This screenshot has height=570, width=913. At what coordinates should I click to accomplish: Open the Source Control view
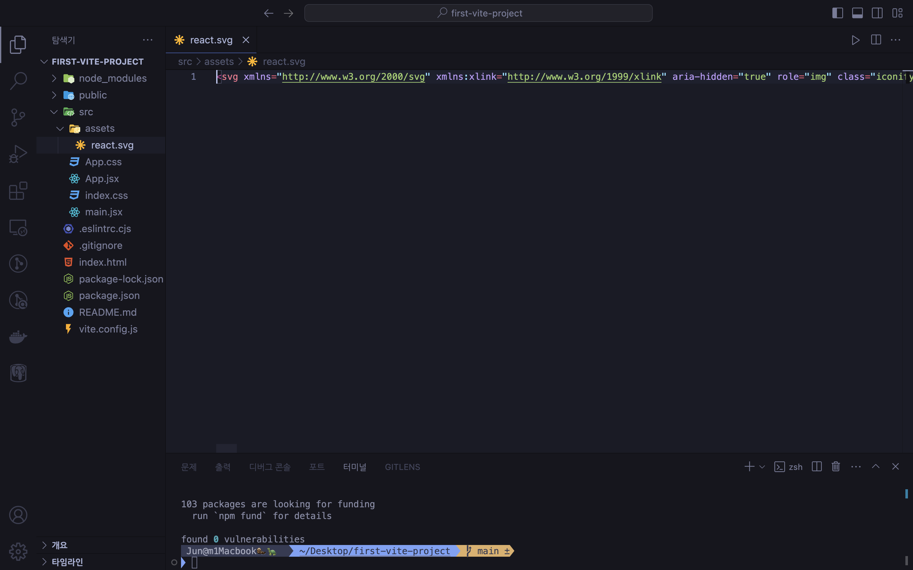pyautogui.click(x=18, y=117)
